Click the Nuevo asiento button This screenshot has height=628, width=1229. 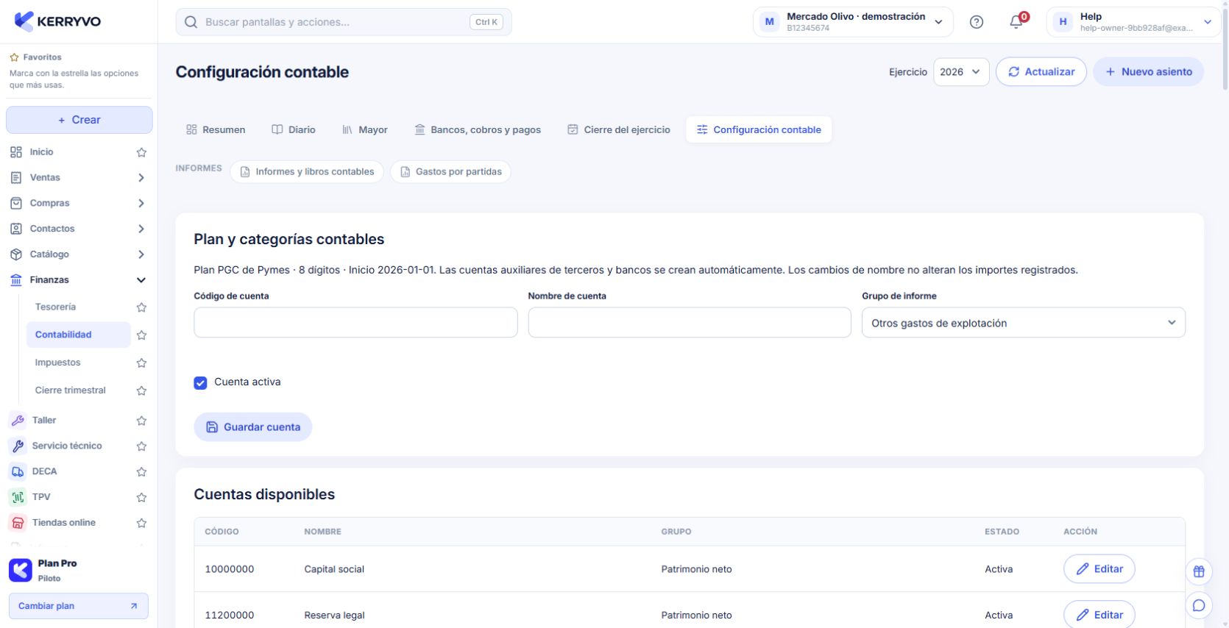point(1148,72)
